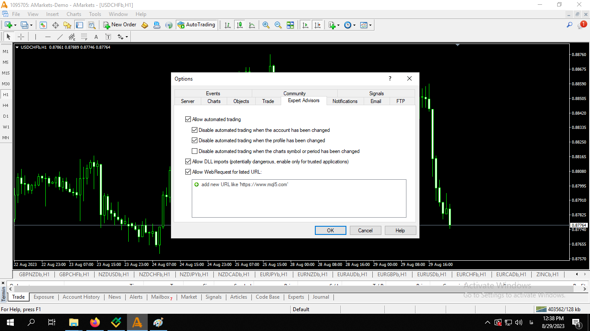
Task: Open the New Chart toolbar button
Action: pos(9,25)
